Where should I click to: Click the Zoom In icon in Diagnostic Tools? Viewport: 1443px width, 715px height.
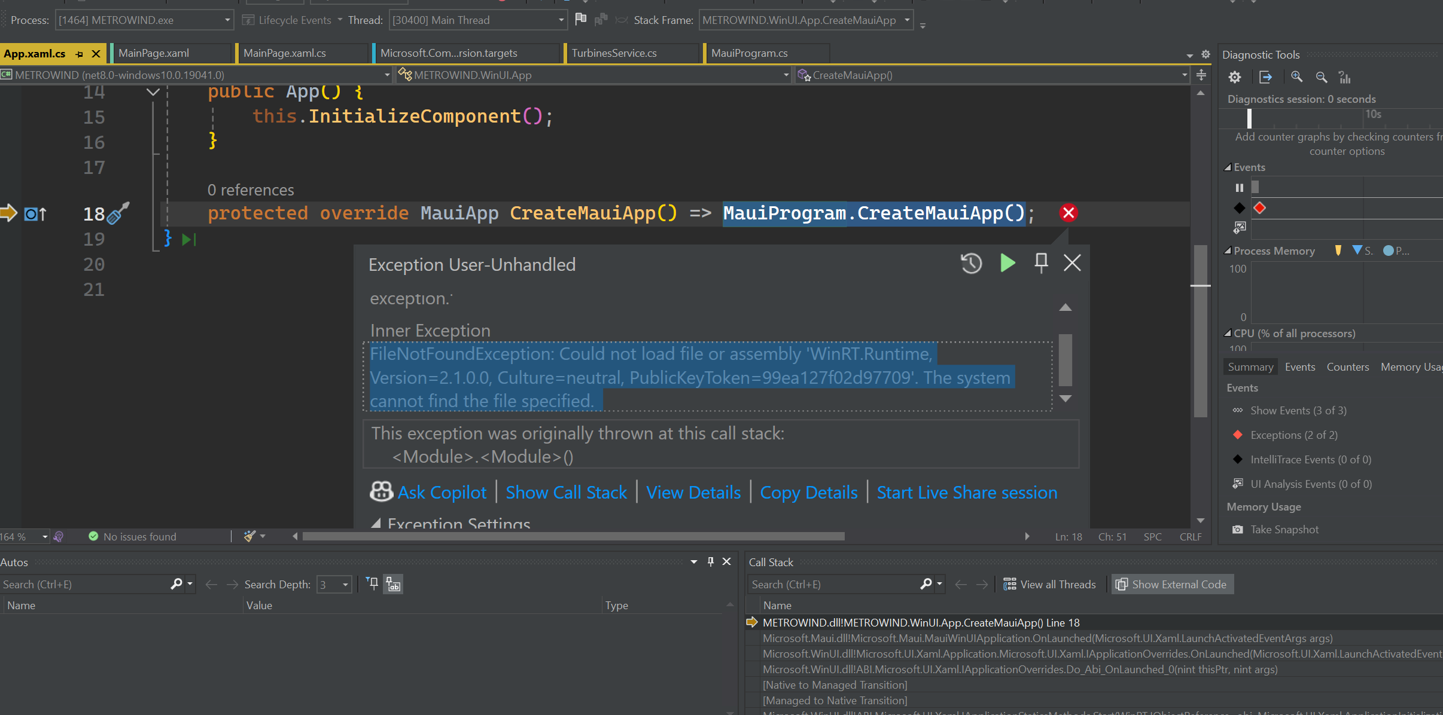[1296, 77]
